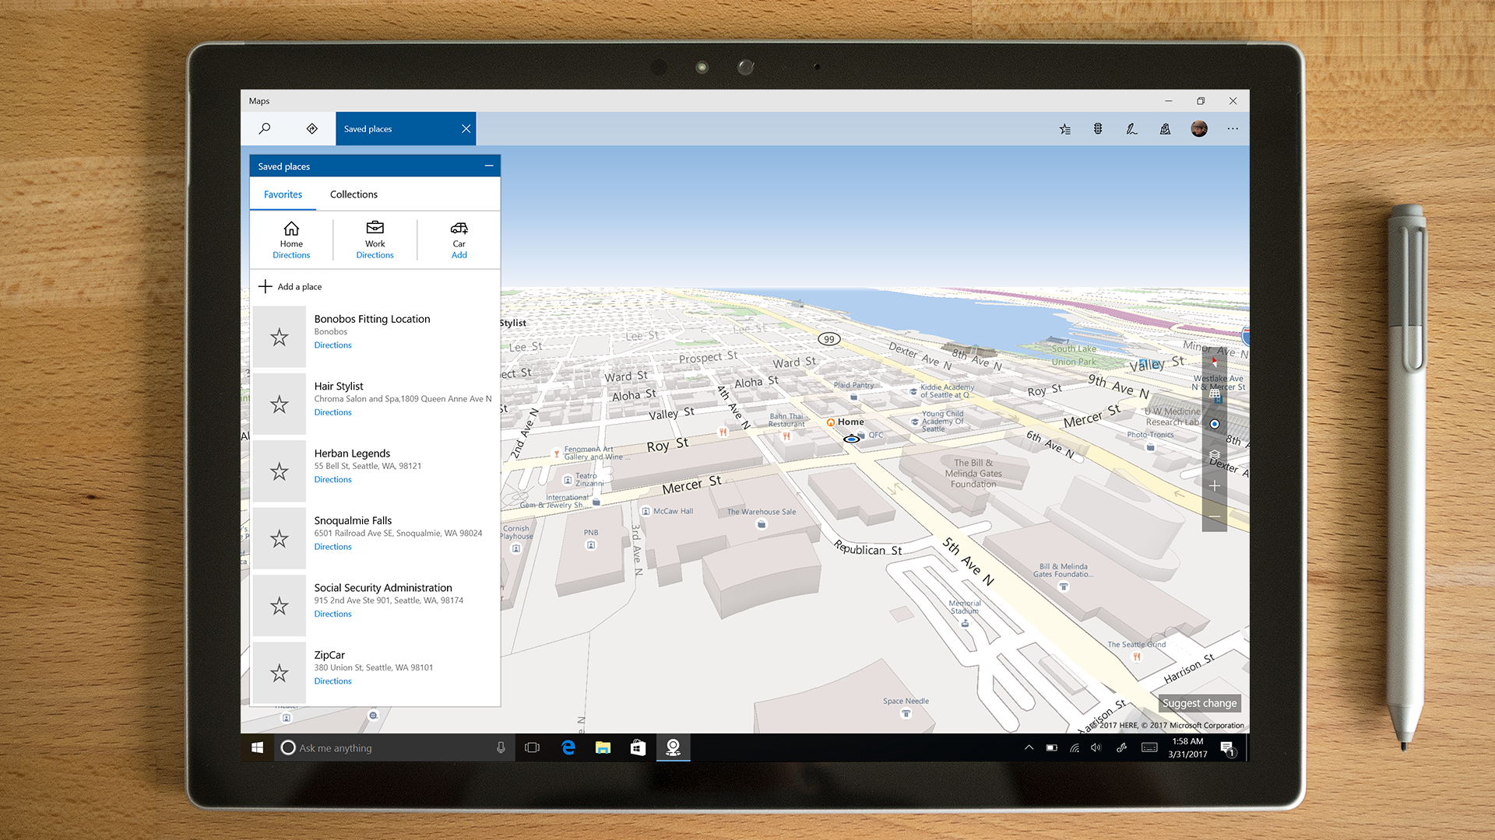Toggle favorite star for Hair Stylist

pyautogui.click(x=280, y=404)
